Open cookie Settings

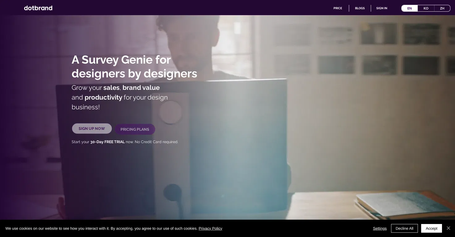380,228
